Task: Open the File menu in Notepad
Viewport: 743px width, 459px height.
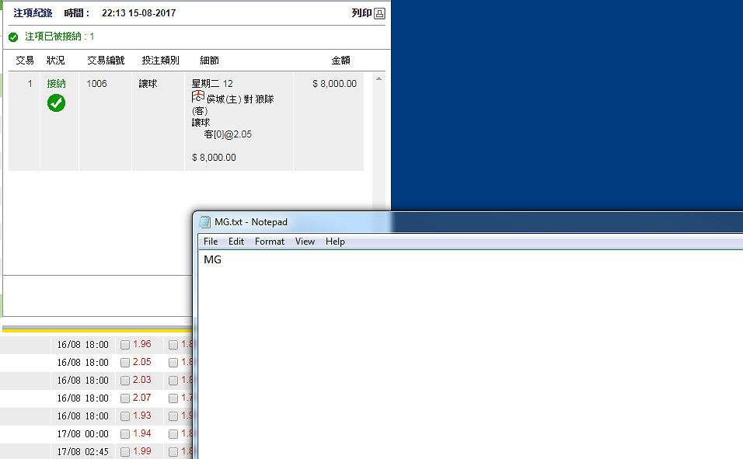Action: click(211, 242)
